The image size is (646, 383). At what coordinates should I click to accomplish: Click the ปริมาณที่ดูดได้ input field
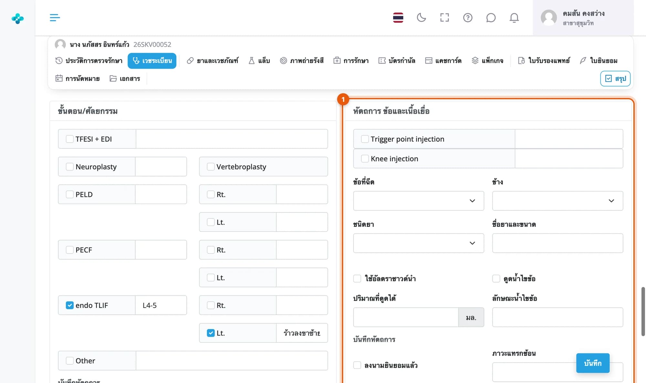pos(406,317)
